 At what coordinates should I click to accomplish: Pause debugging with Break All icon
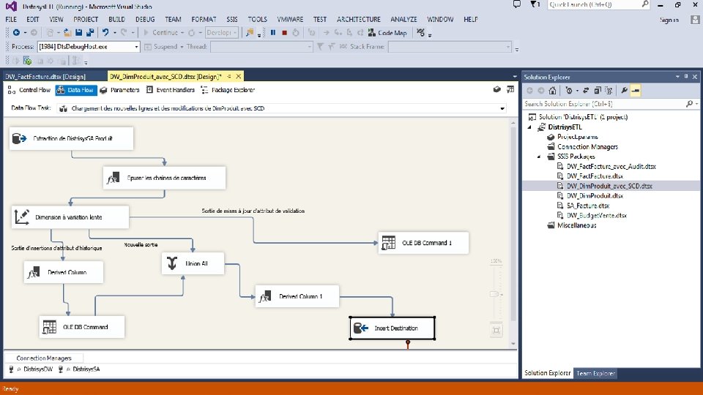273,33
